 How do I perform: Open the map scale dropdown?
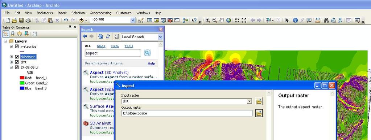(x=133, y=20)
